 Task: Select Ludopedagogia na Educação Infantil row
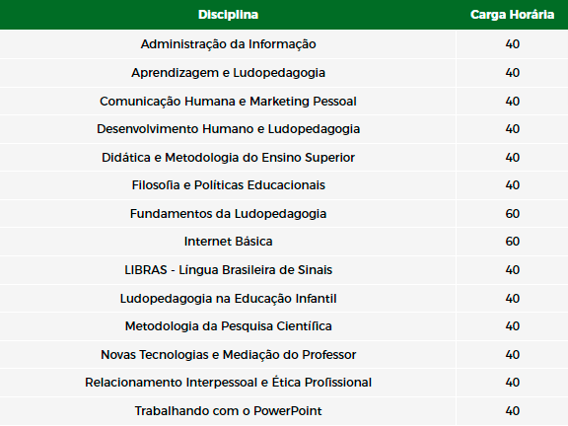(x=284, y=299)
